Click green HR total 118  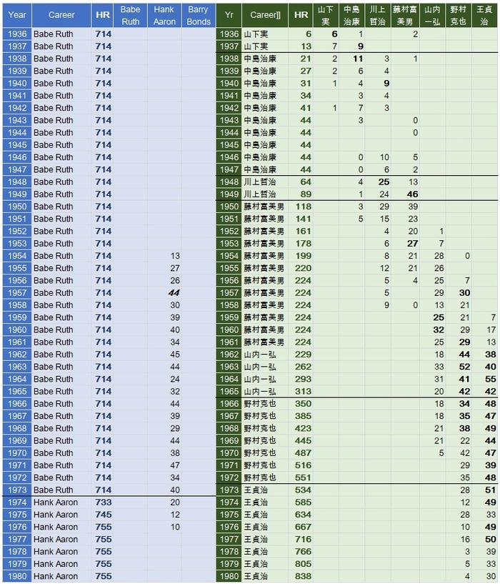click(x=303, y=207)
